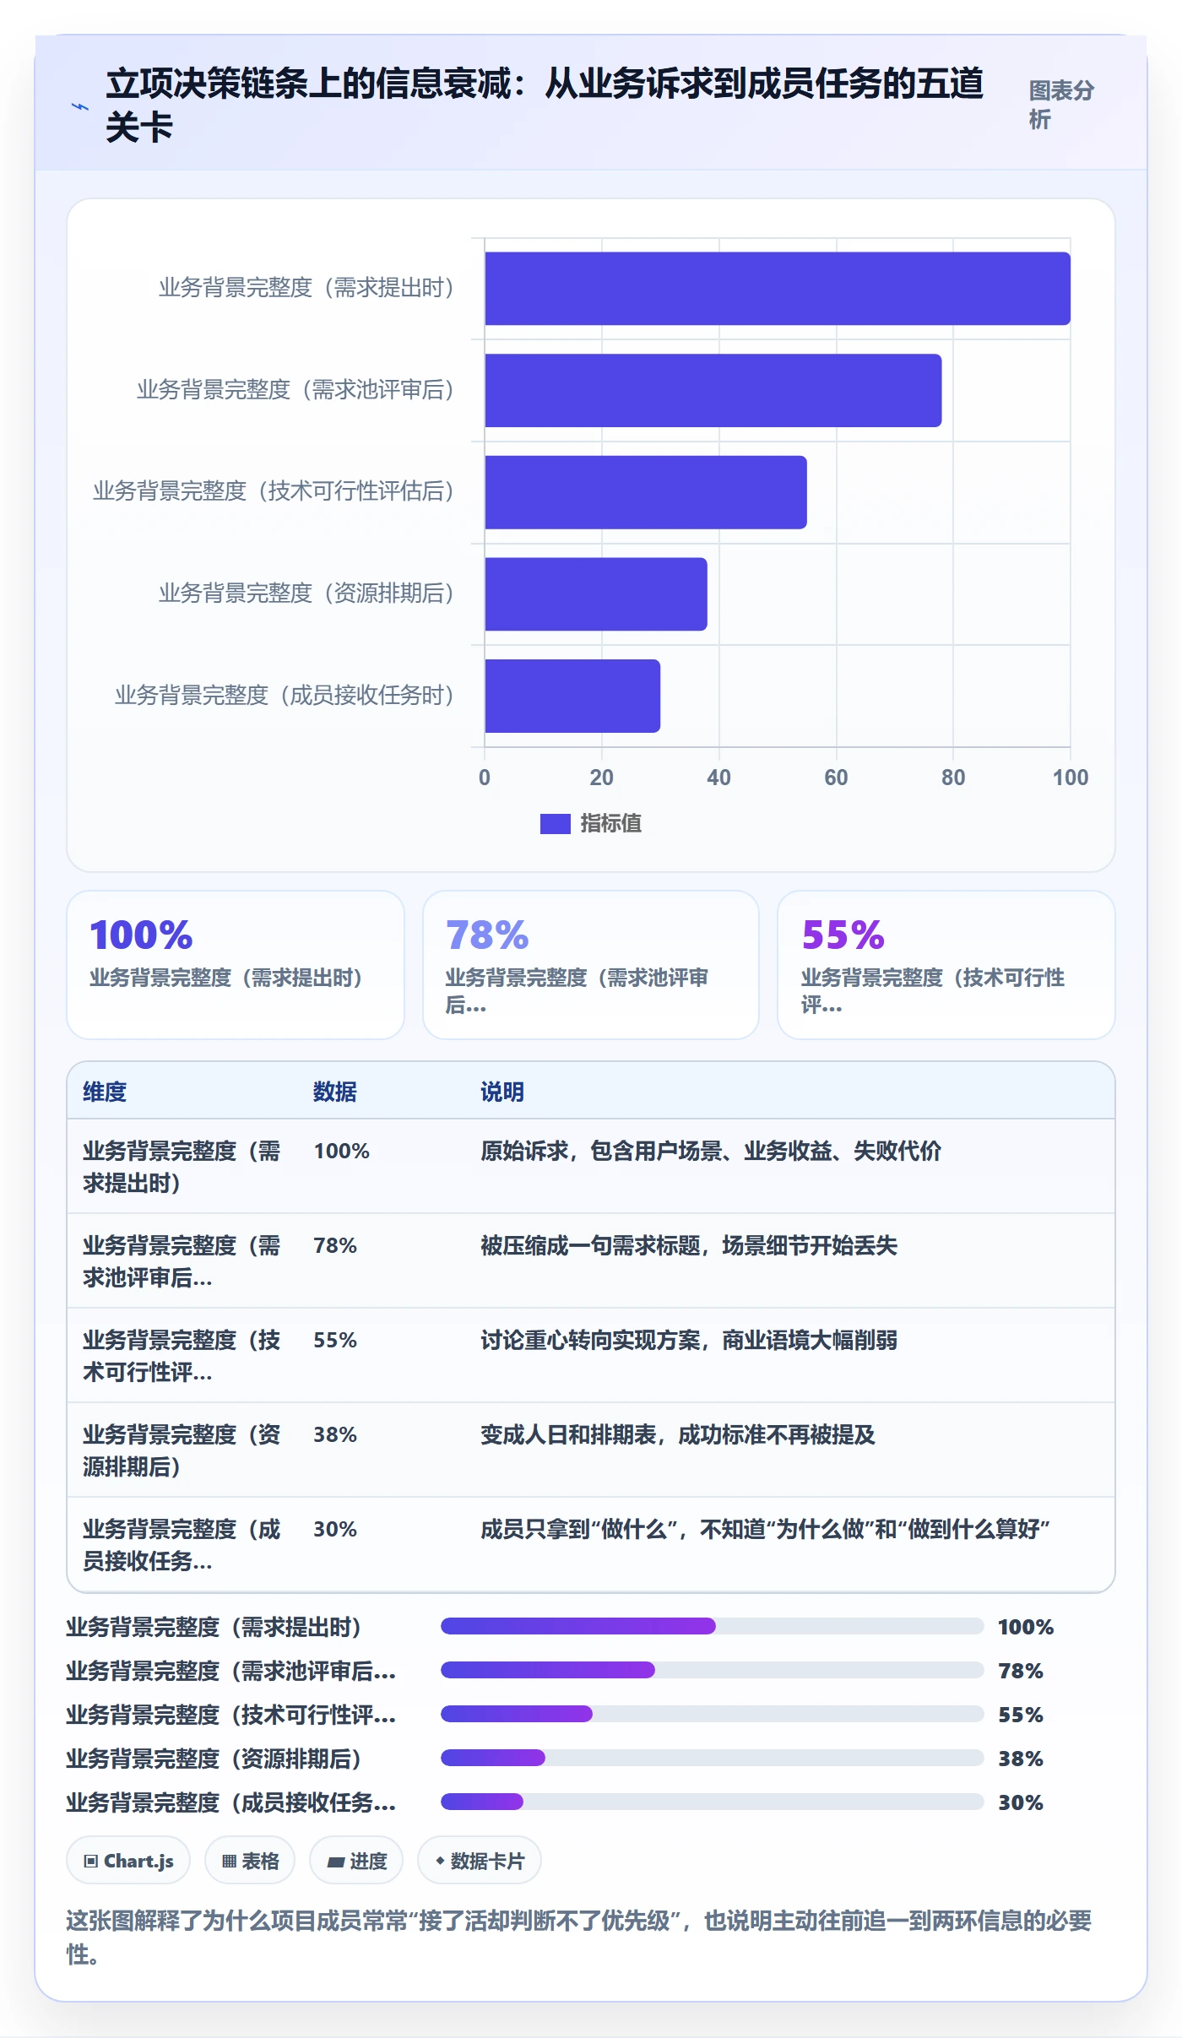Click the 55% table cell
Screen dimensions: 1182x2038
[x=335, y=1340]
